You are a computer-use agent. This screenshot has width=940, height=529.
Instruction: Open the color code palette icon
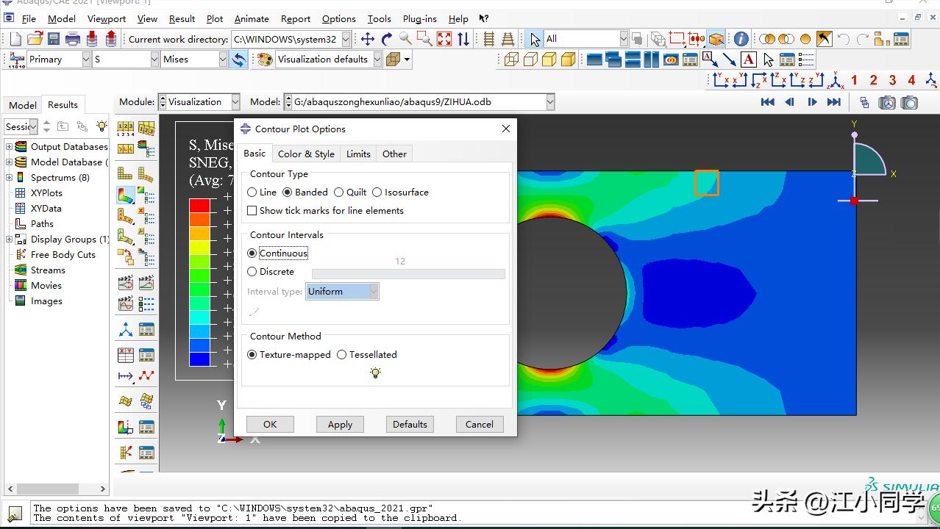click(265, 60)
